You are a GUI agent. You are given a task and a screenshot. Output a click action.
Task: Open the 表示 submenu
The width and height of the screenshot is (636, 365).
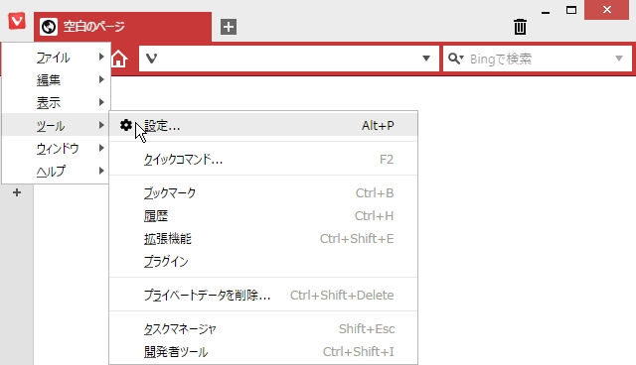[56, 102]
